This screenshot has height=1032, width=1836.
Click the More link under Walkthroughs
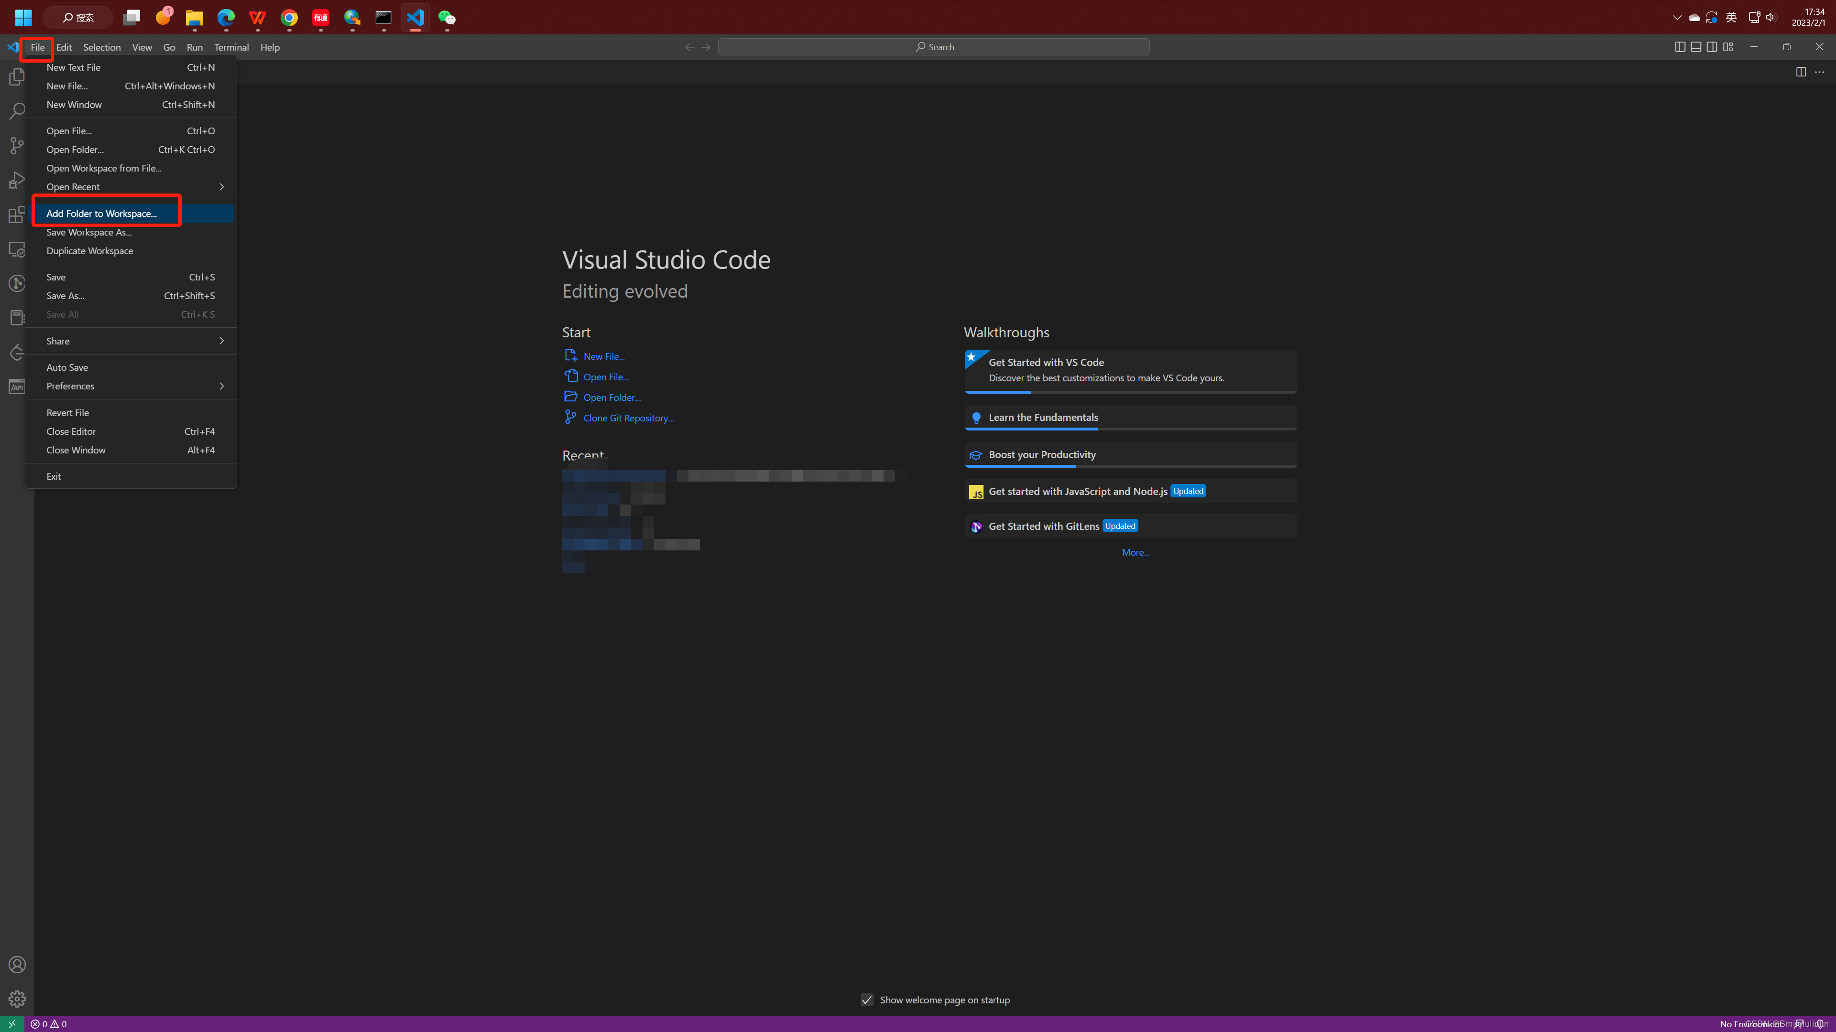[x=1135, y=552]
